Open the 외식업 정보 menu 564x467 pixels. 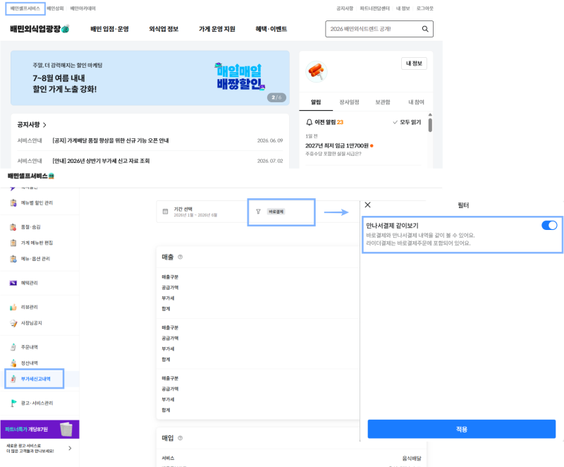tap(164, 29)
